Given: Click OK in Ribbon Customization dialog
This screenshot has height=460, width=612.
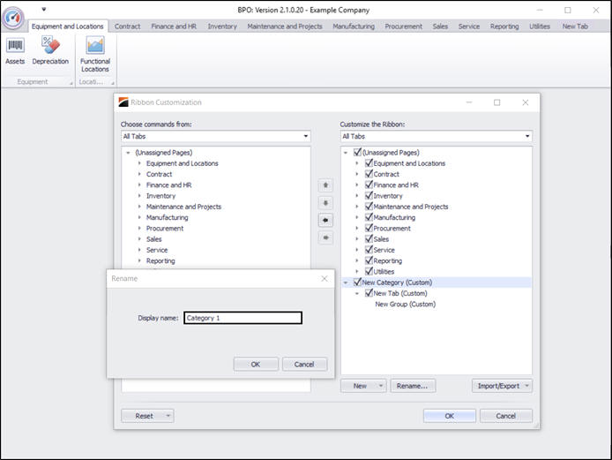Looking at the screenshot, I should (449, 416).
